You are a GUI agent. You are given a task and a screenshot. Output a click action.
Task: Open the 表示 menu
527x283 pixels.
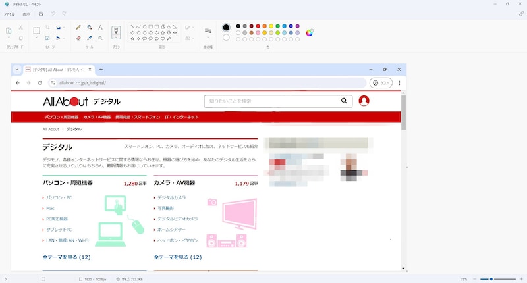(x=26, y=14)
